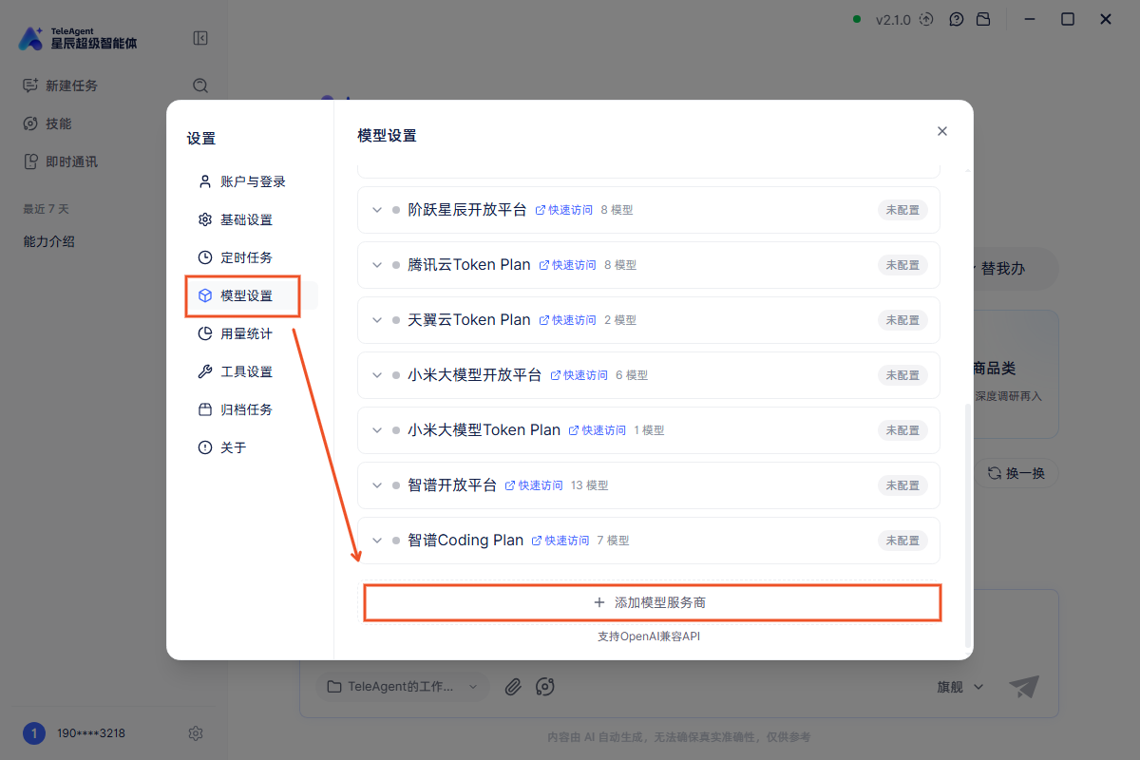
Task: Open the folder icon in the title bar
Action: coord(983,19)
